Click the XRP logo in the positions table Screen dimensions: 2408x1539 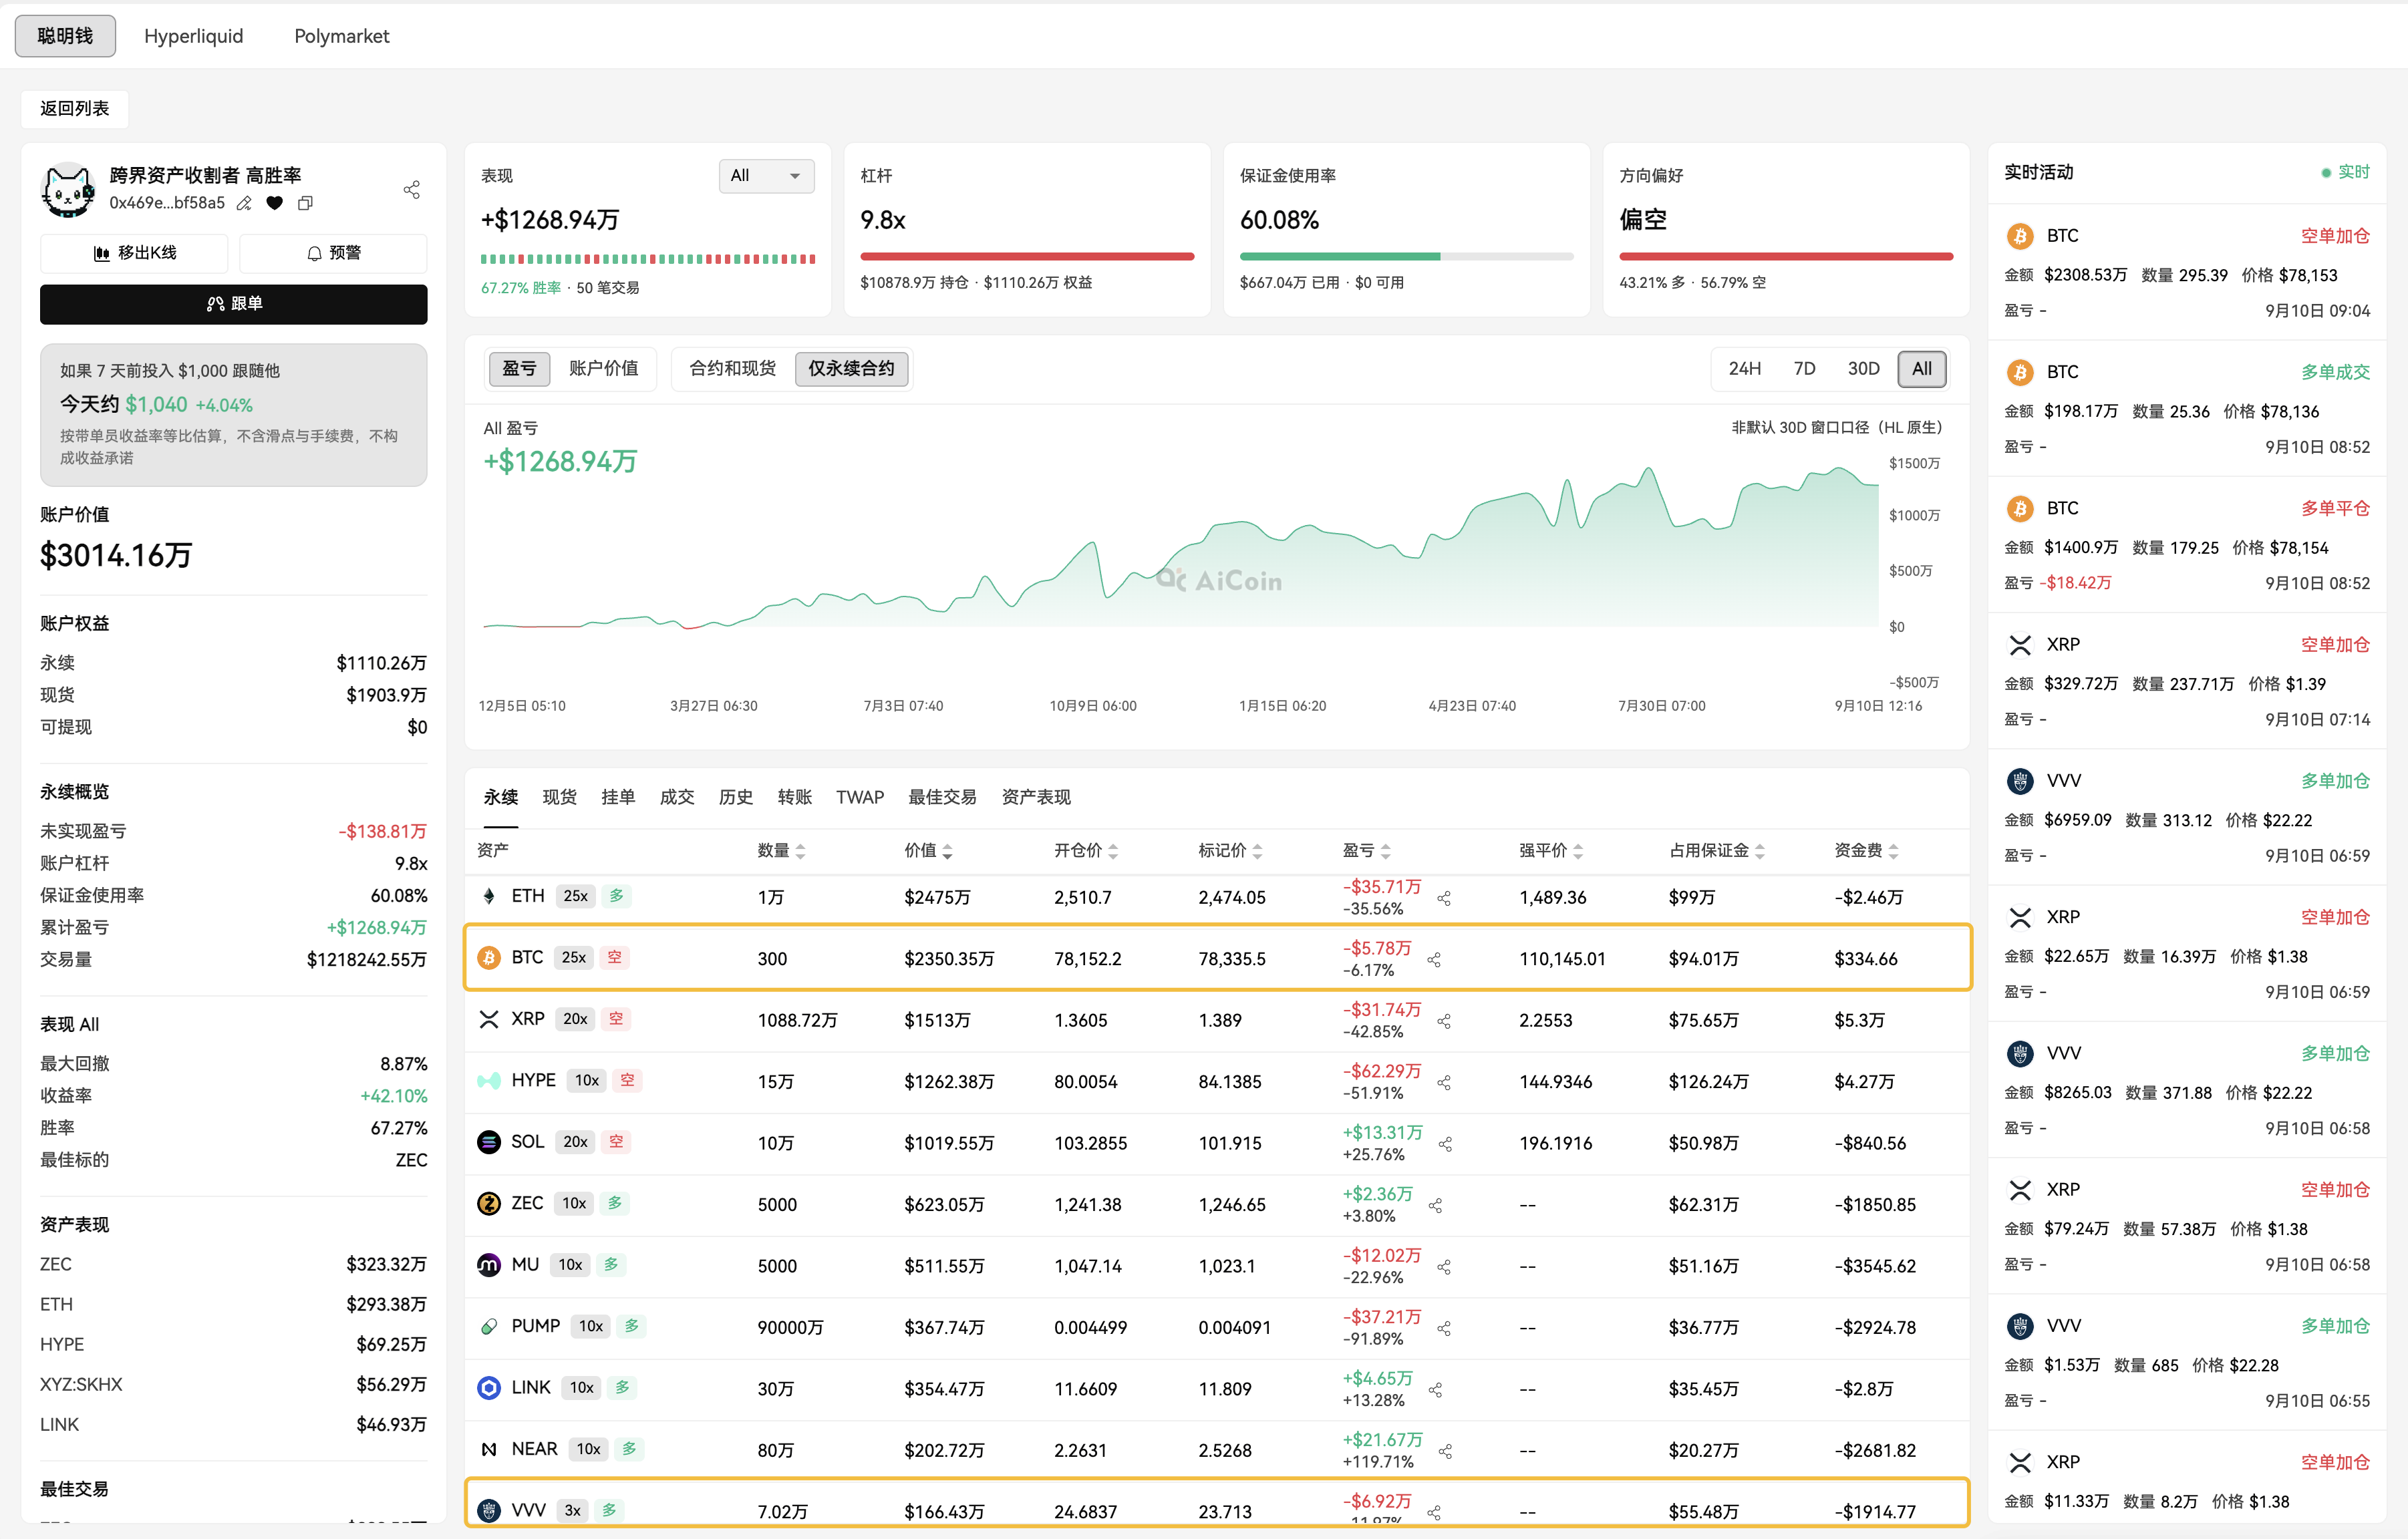click(489, 1019)
